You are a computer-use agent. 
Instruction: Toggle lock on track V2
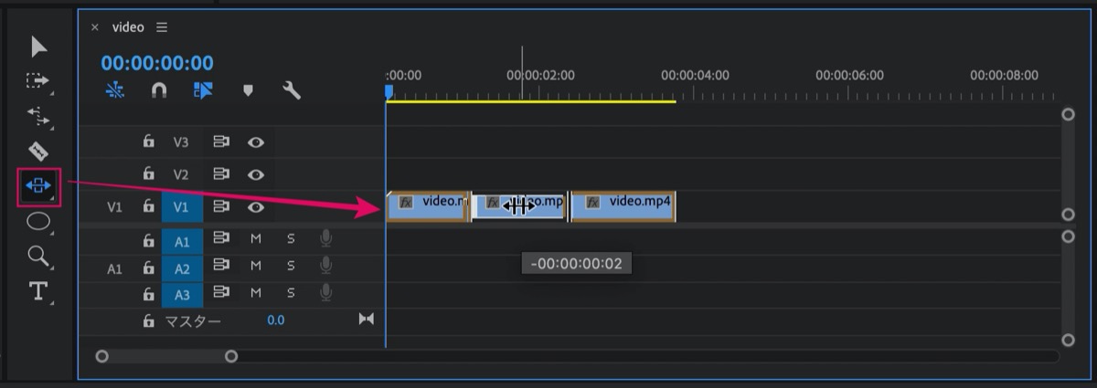coord(148,173)
